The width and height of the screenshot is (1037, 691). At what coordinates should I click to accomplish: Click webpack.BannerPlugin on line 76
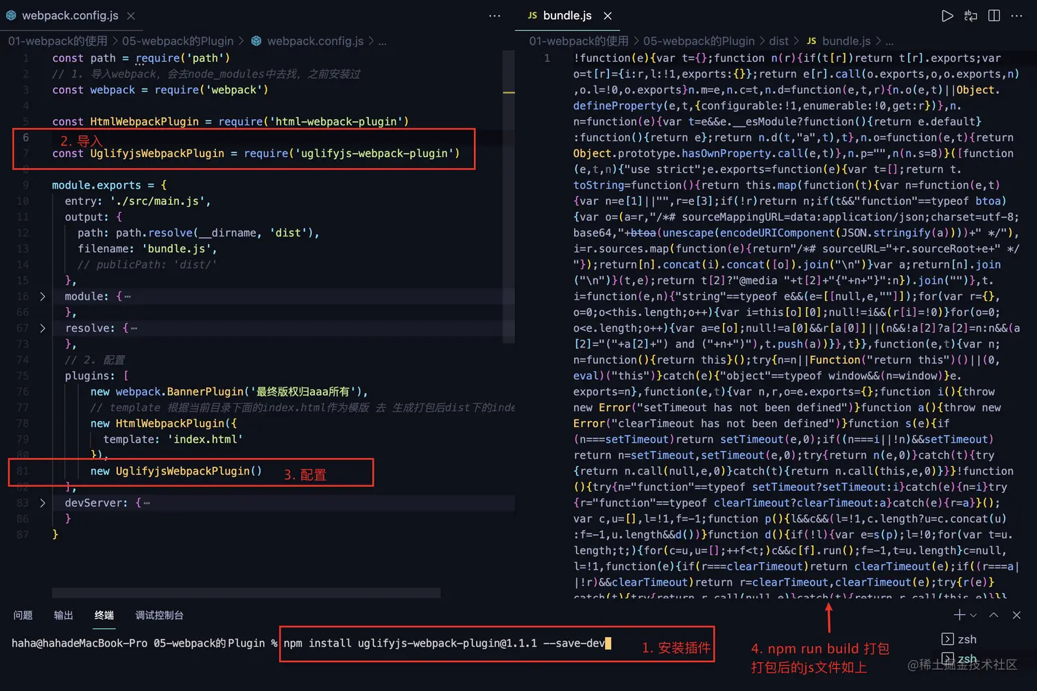[180, 392]
